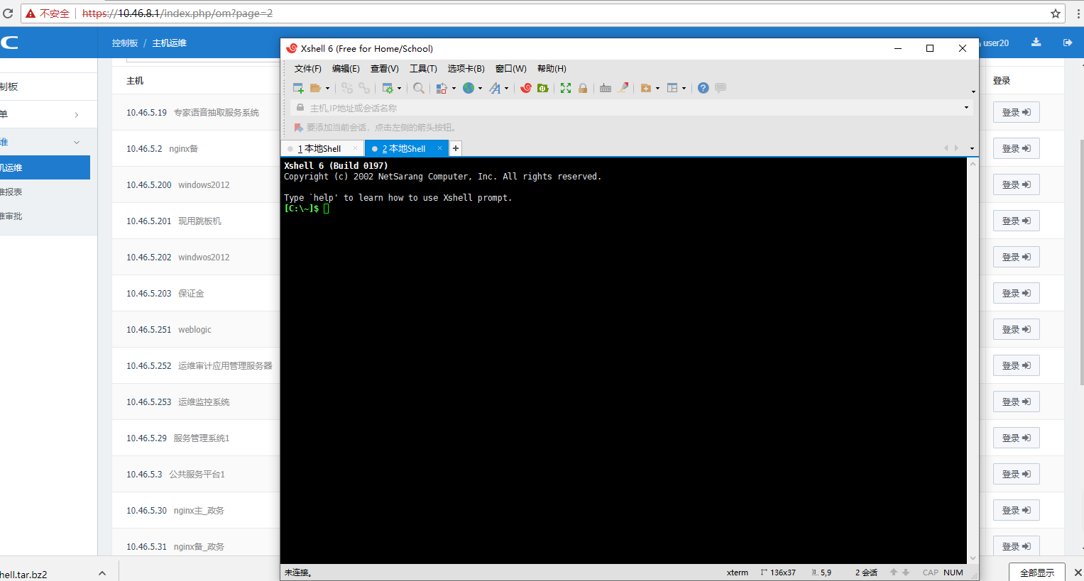Viewport: 1084px width, 581px height.
Task: Open the 选项卡(B) menu
Action: click(466, 69)
